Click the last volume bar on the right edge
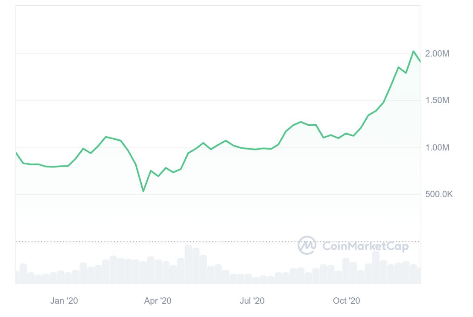 (419, 275)
